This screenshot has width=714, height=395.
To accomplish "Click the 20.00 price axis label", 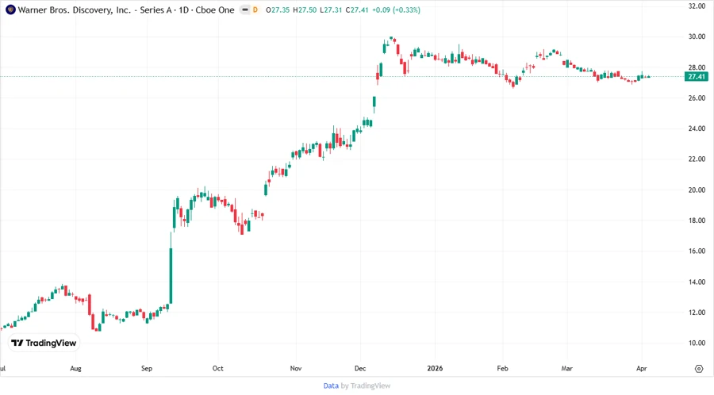I will coord(697,190).
